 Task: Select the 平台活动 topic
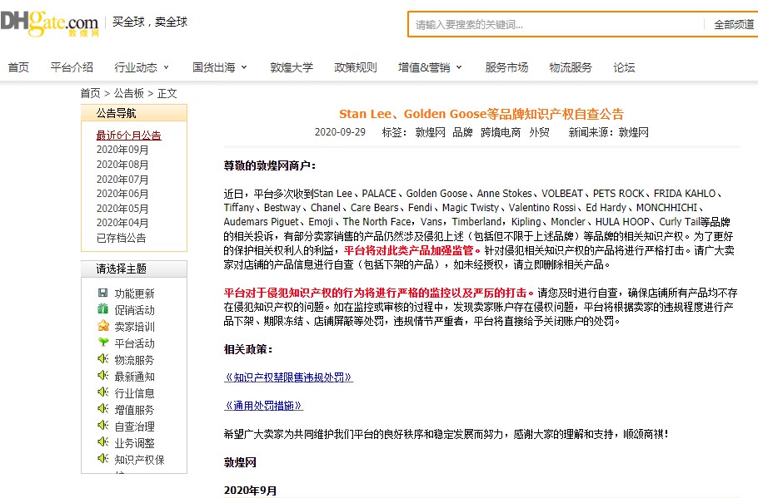tap(134, 343)
